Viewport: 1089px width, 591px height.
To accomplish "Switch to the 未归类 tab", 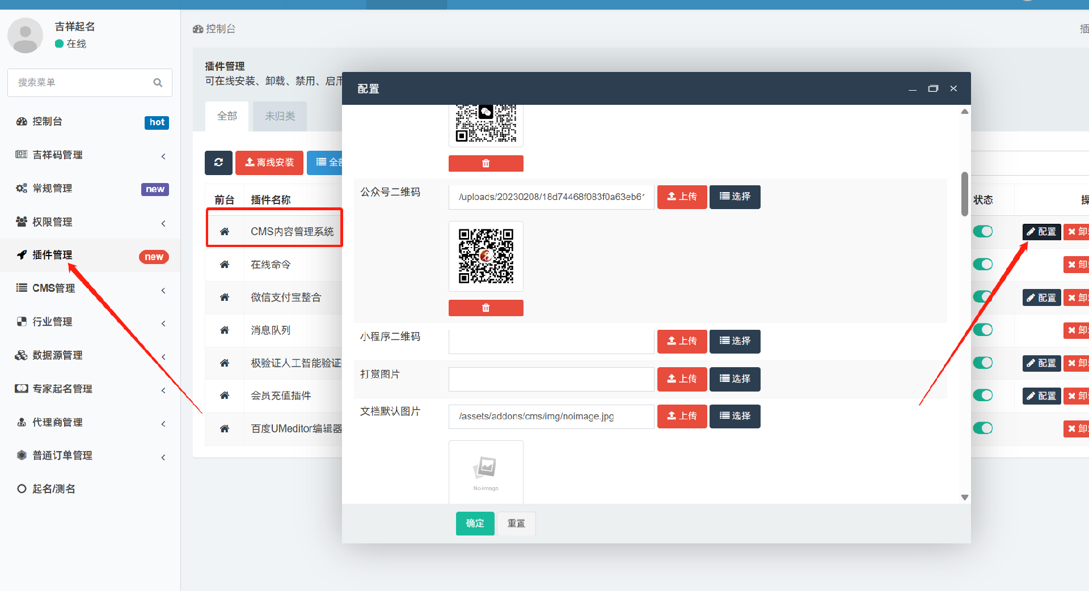I will (280, 116).
